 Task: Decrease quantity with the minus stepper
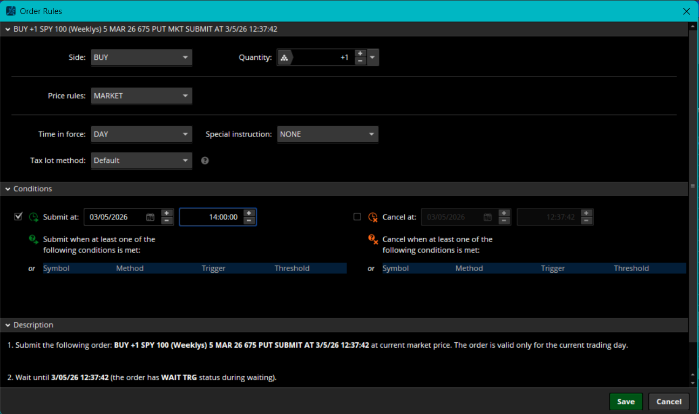361,61
